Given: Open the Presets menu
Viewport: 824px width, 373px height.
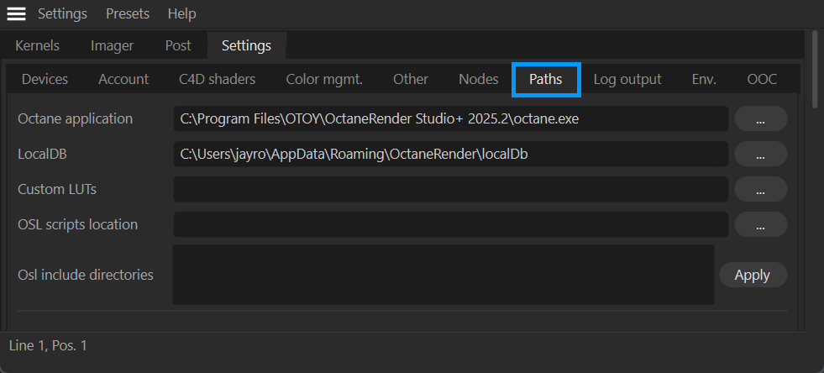Looking at the screenshot, I should point(128,13).
